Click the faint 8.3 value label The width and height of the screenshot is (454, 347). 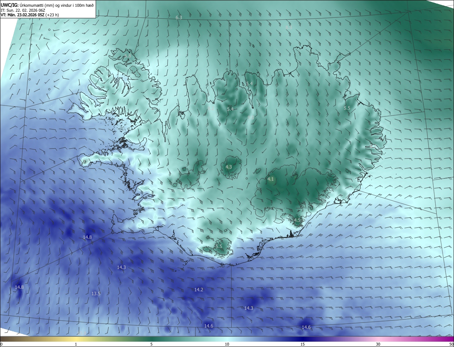tap(289, 27)
